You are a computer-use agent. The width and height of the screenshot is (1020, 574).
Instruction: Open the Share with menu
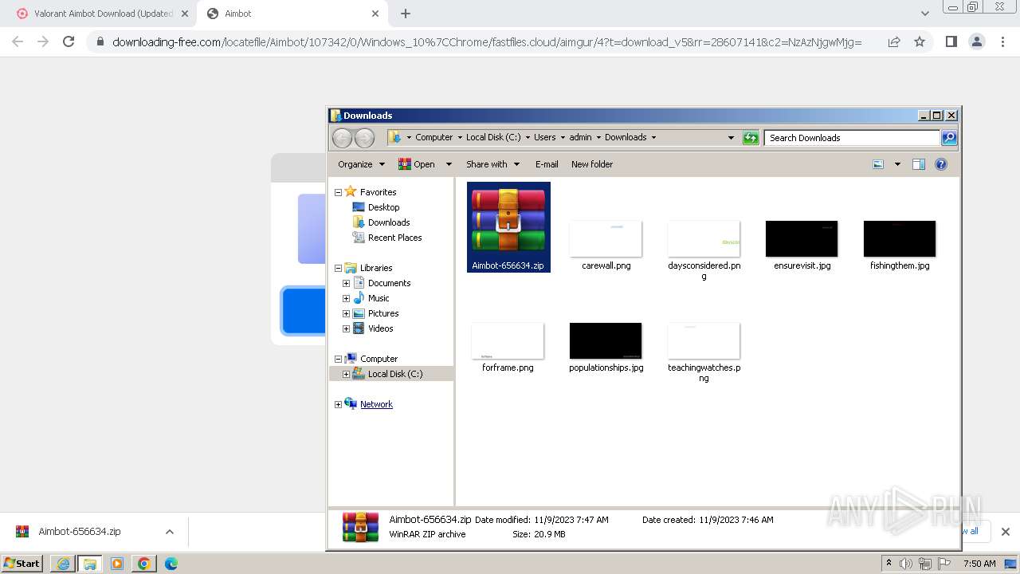492,164
